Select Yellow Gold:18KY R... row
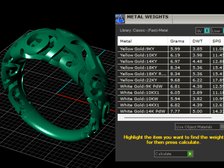The width and height of the screenshot is (224, 168). point(171,74)
